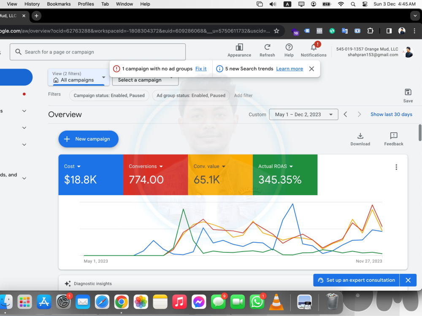Click the New campaign button
The width and height of the screenshot is (422, 316).
pyautogui.click(x=88, y=139)
